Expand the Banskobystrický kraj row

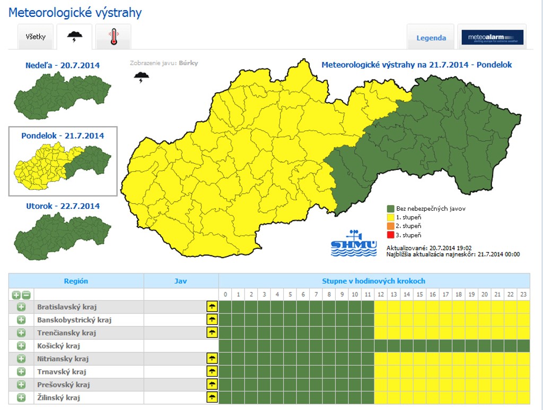click(x=21, y=320)
